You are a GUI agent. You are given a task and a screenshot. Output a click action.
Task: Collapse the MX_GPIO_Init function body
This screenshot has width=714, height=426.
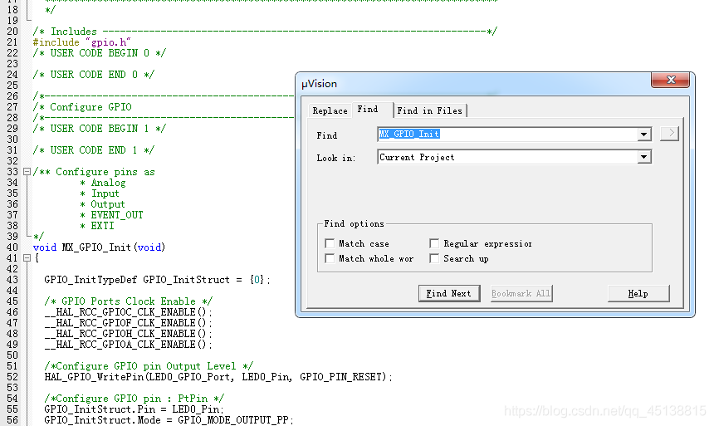pos(27,258)
